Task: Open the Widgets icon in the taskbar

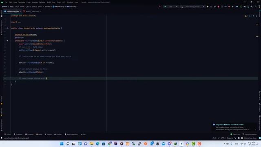Action: point(80,144)
